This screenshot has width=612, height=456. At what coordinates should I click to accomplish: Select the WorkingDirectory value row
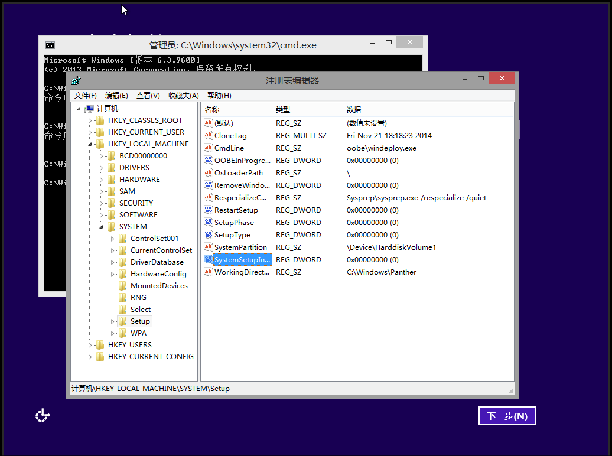click(242, 272)
